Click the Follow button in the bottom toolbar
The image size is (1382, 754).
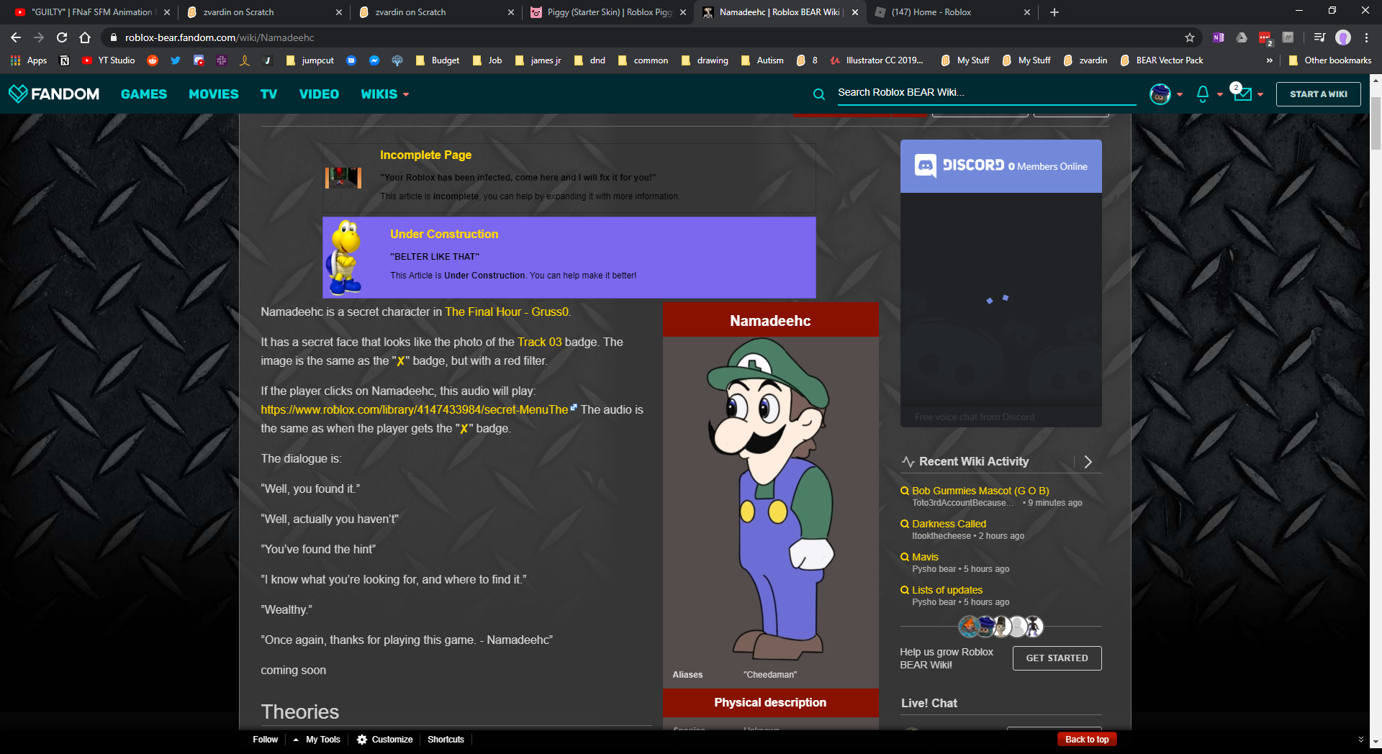[265, 740]
